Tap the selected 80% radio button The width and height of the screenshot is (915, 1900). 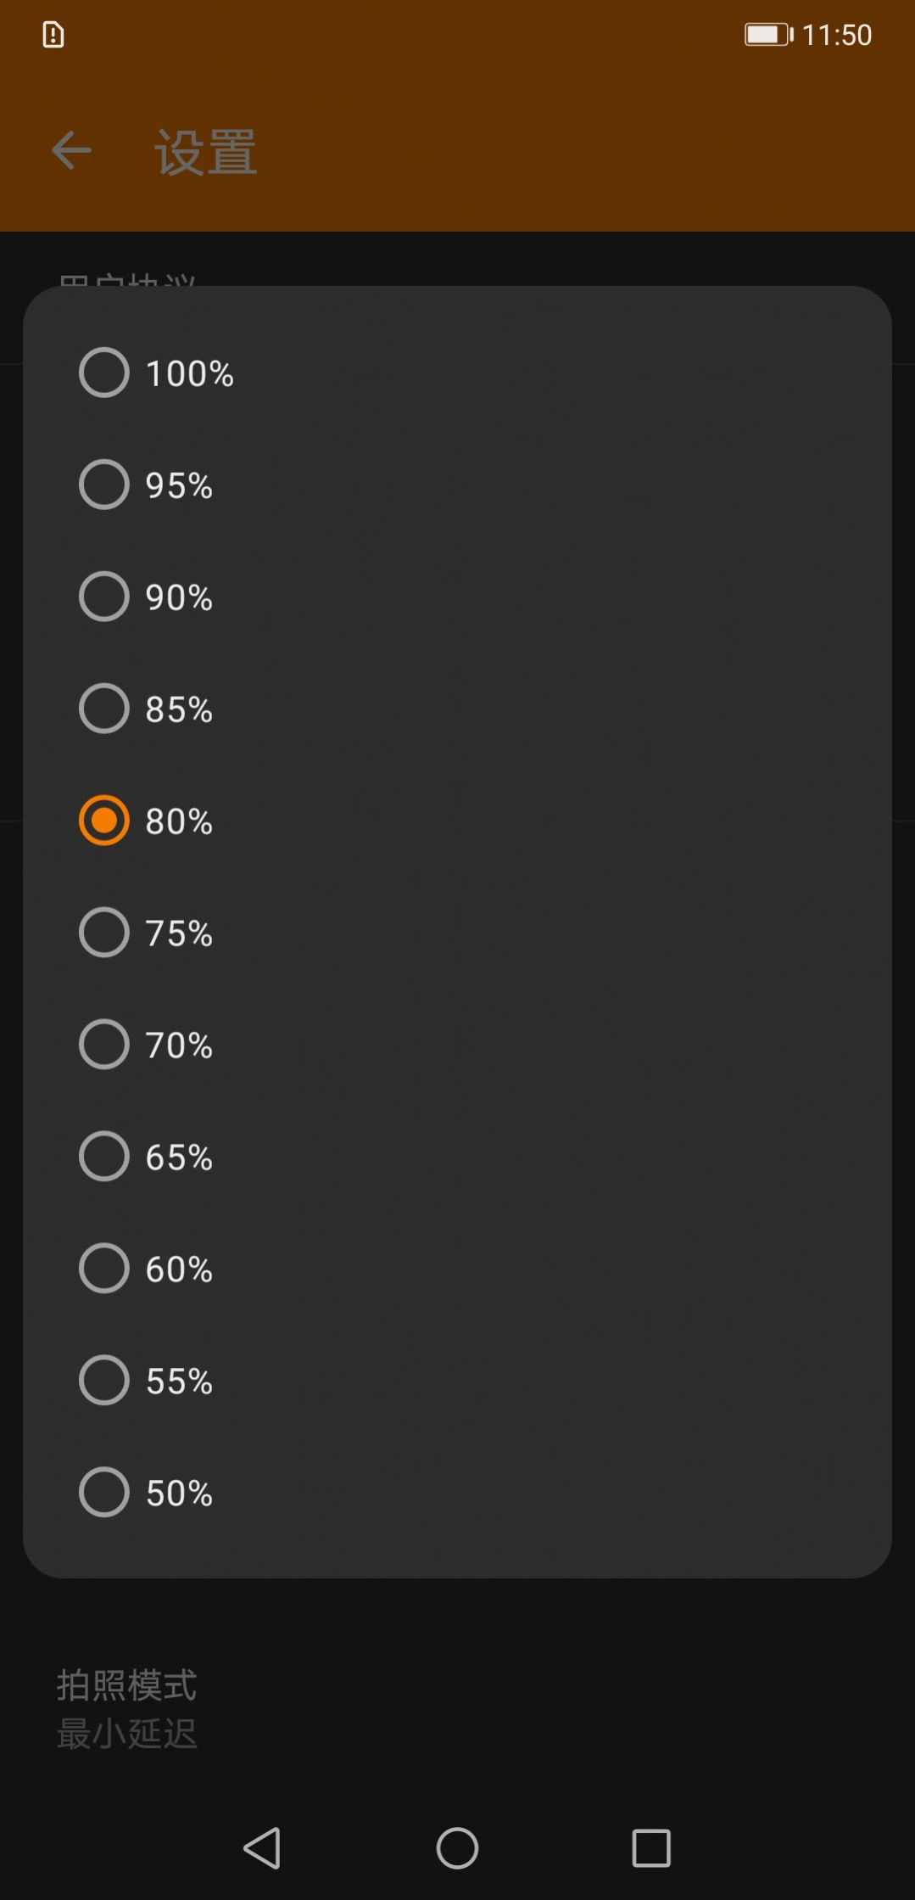point(104,821)
